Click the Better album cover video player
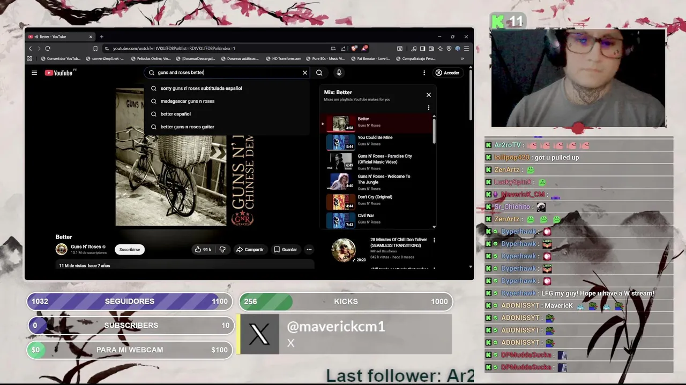The image size is (686, 385). click(185, 157)
